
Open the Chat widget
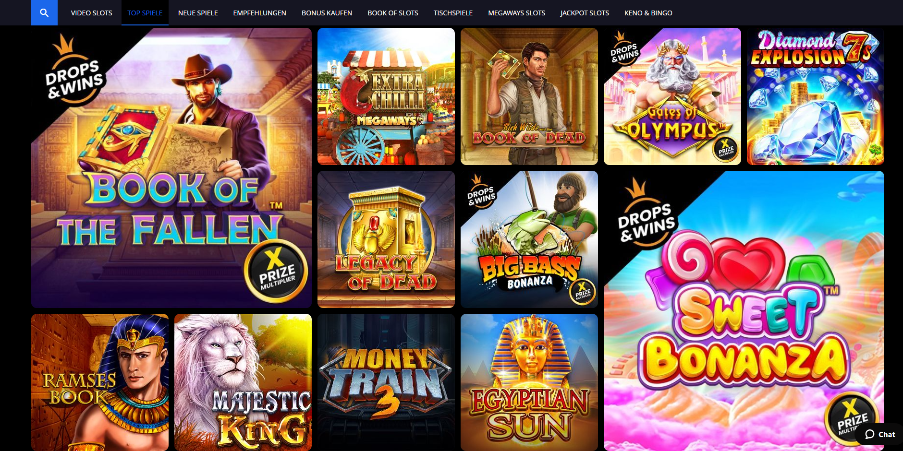coord(879,434)
